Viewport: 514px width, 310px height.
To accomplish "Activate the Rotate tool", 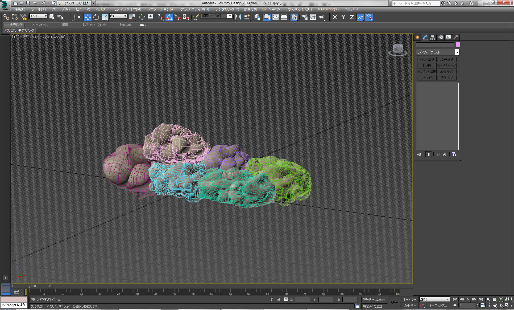I will click(96, 17).
